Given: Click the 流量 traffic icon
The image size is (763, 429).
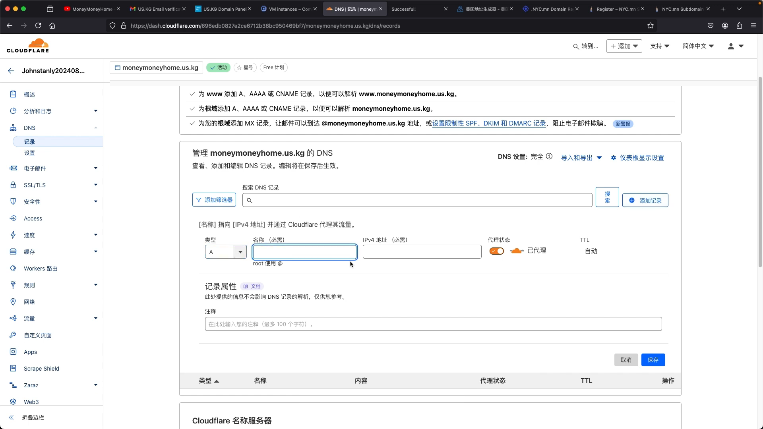Looking at the screenshot, I should click(13, 318).
